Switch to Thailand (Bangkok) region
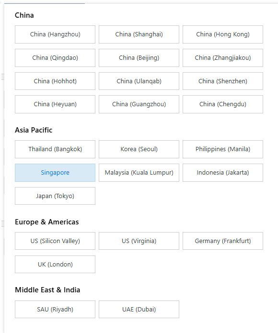This screenshot has width=278, height=333. point(55,149)
